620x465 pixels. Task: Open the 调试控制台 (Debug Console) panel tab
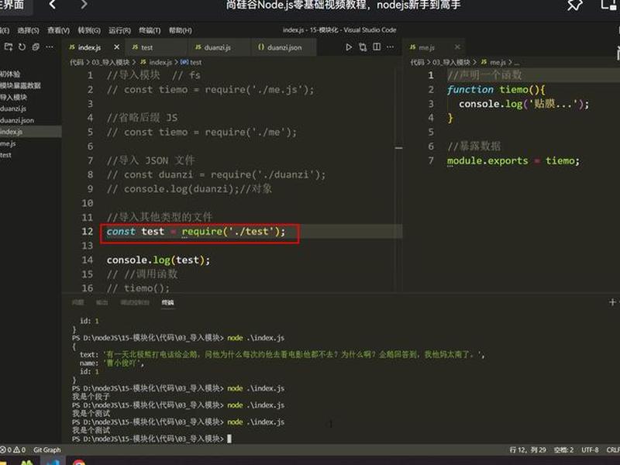[x=135, y=302]
